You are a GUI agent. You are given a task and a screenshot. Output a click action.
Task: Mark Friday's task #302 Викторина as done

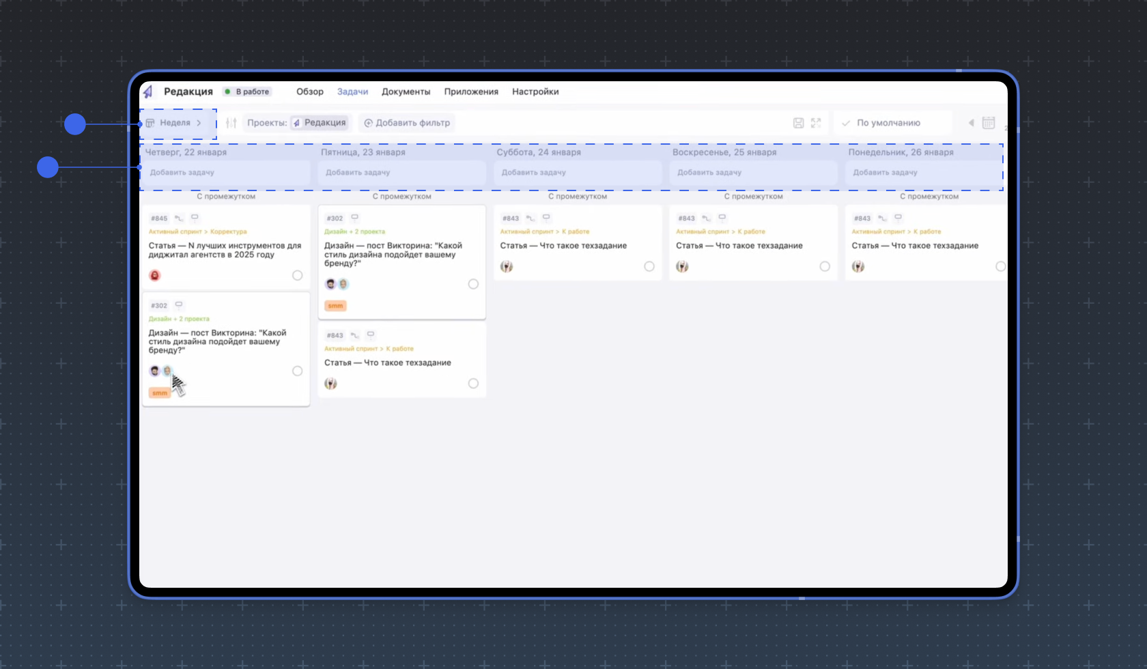[x=473, y=284]
